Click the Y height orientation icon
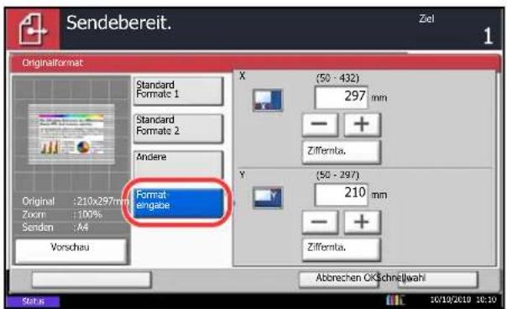This screenshot has width=507, height=309. (x=268, y=197)
